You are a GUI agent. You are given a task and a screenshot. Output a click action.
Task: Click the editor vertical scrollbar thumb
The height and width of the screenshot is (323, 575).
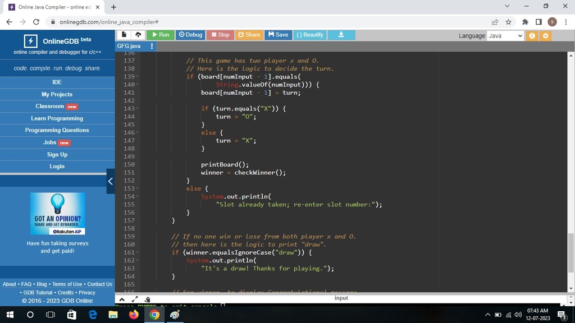[571, 253]
